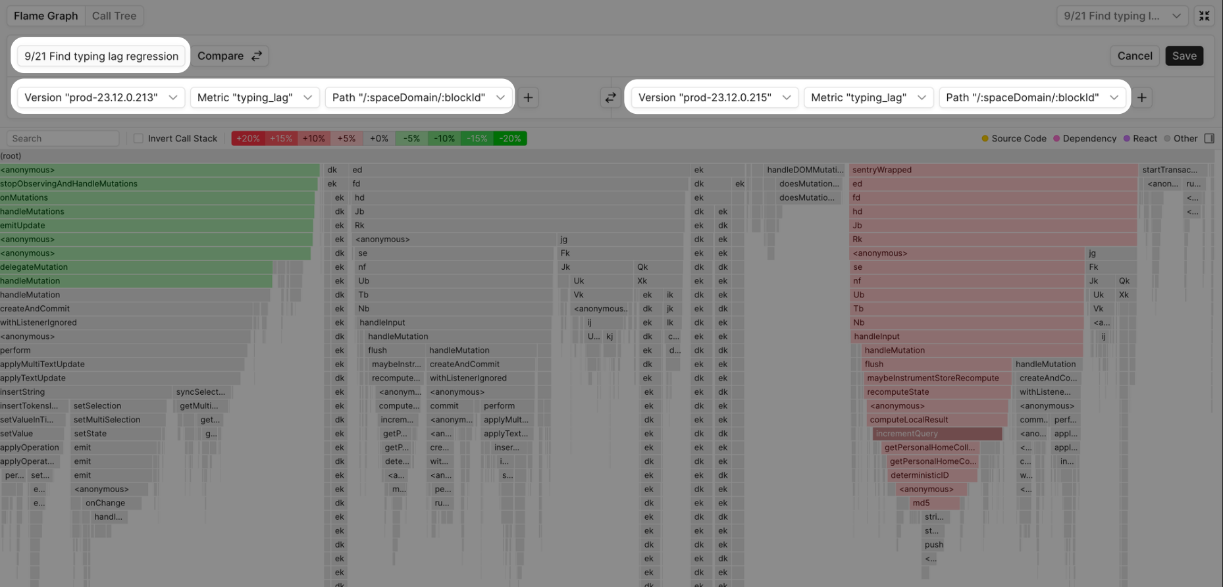Image resolution: width=1223 pixels, height=587 pixels.
Task: Select the stopObservingAndHandleMutations frame
Action: click(x=159, y=184)
